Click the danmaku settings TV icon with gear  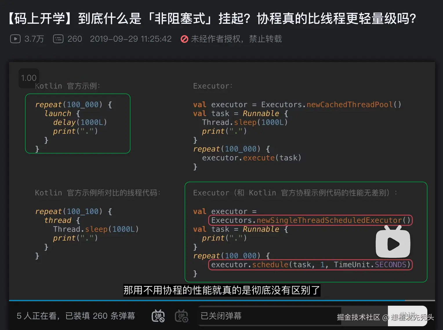click(x=181, y=316)
